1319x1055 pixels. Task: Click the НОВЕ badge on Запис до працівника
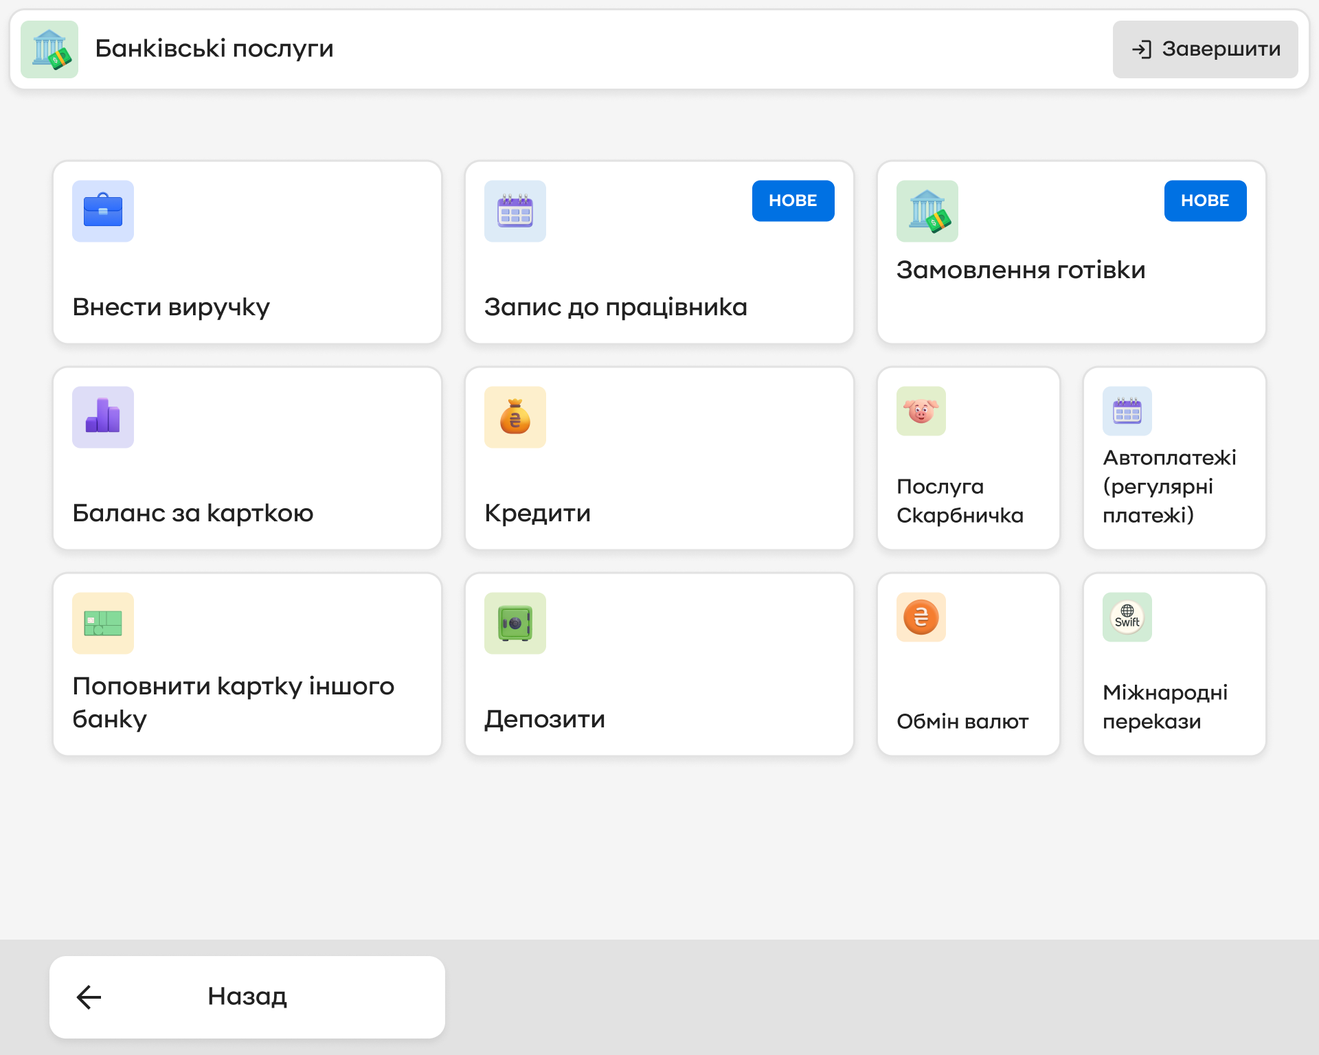pyautogui.click(x=793, y=201)
